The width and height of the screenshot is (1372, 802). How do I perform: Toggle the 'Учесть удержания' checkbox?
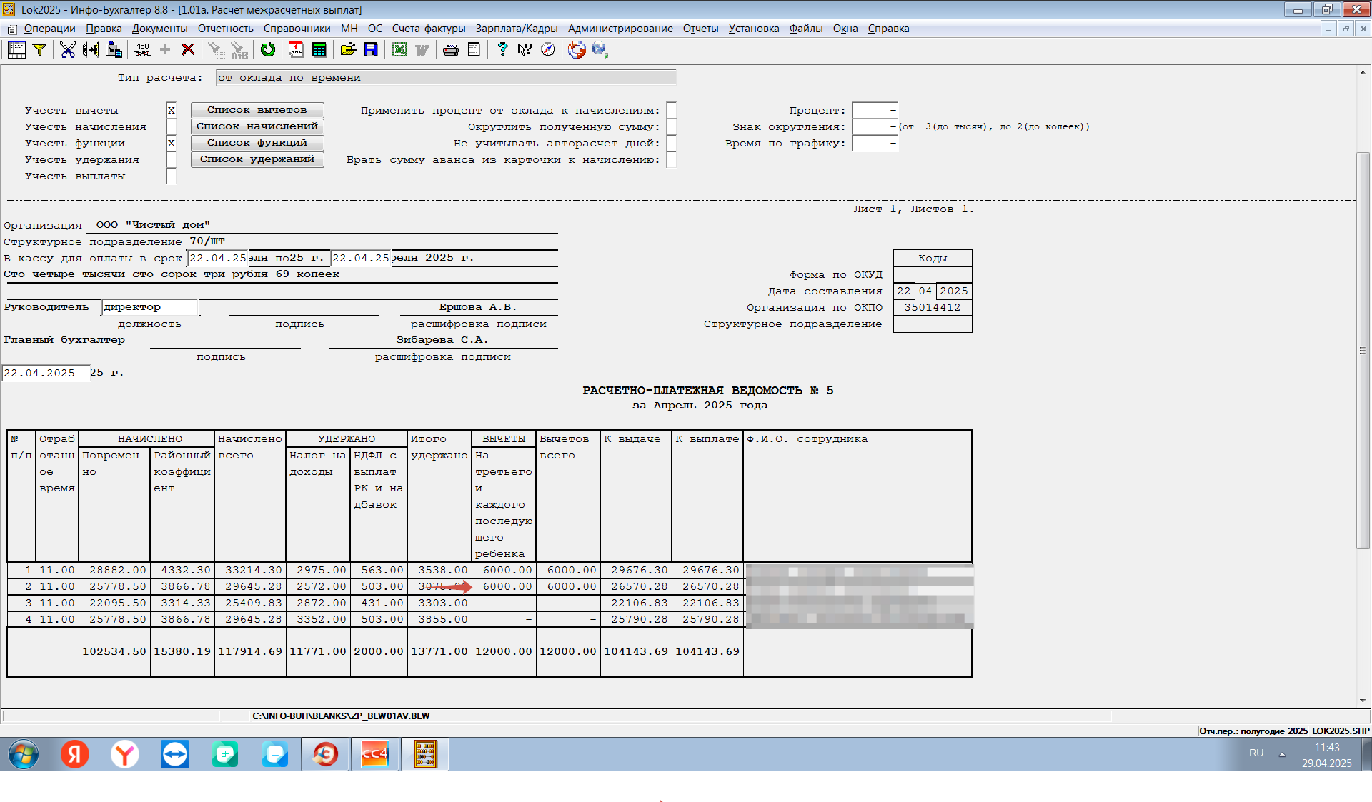(x=171, y=159)
